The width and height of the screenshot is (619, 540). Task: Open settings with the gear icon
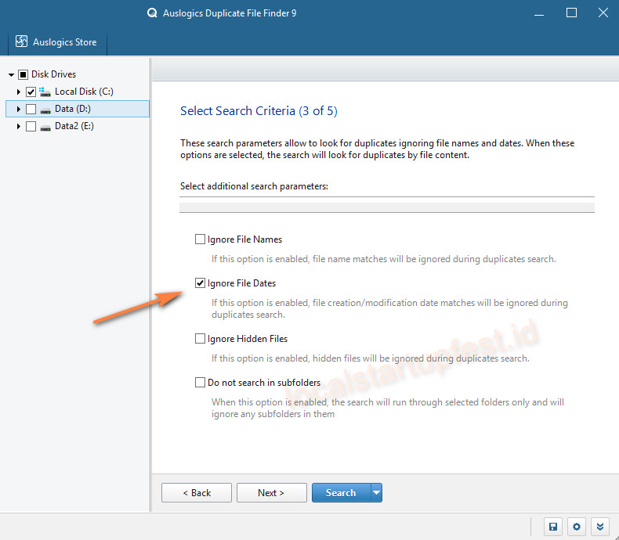pyautogui.click(x=577, y=527)
